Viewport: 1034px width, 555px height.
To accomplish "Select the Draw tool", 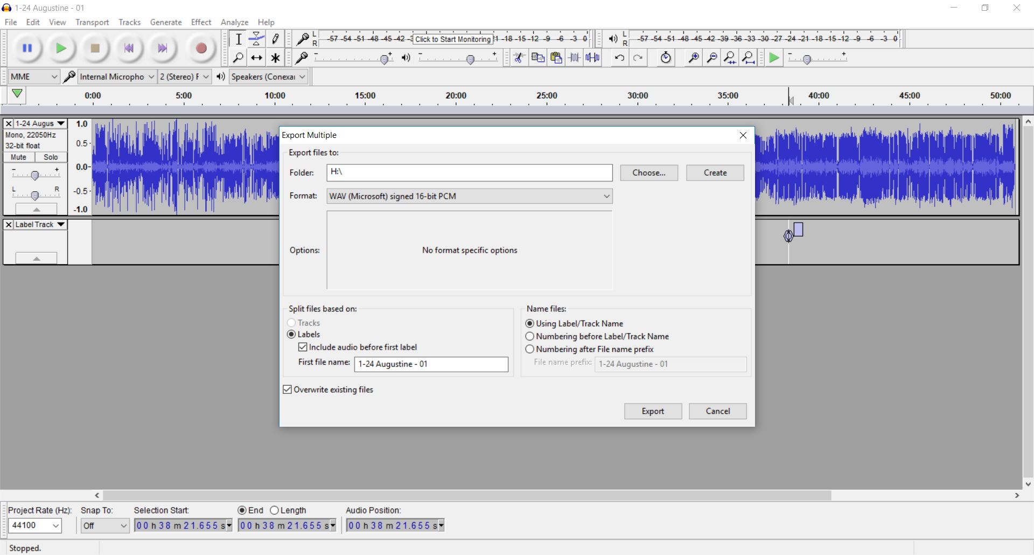I will 275,39.
